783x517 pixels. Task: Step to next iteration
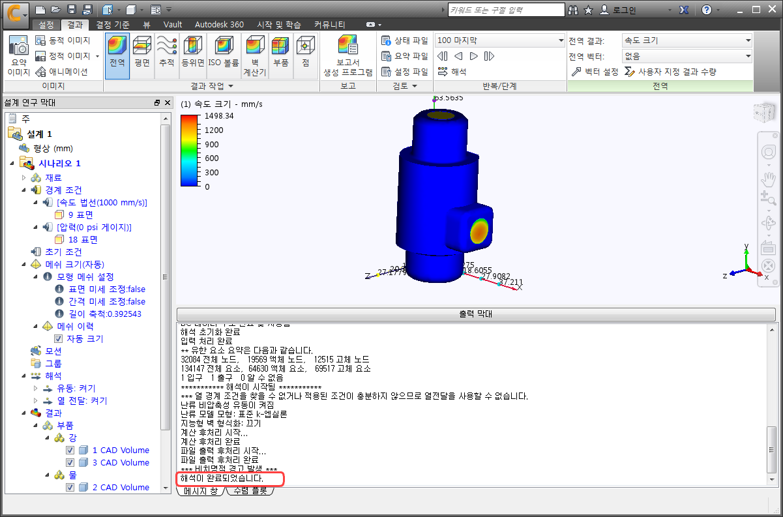[474, 56]
